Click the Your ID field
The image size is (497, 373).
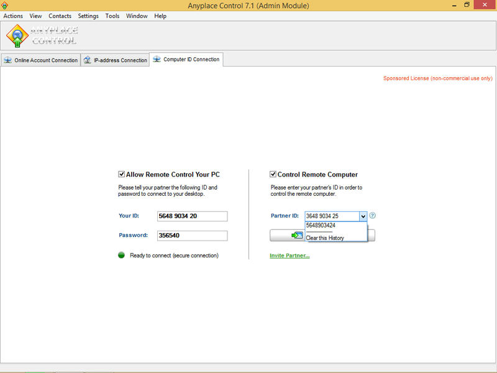pos(193,216)
